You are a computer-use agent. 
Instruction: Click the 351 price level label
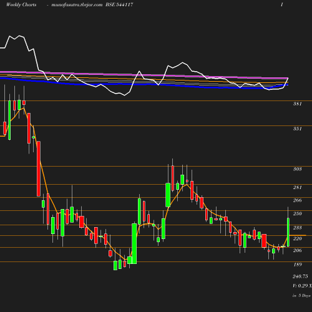click(x=298, y=129)
